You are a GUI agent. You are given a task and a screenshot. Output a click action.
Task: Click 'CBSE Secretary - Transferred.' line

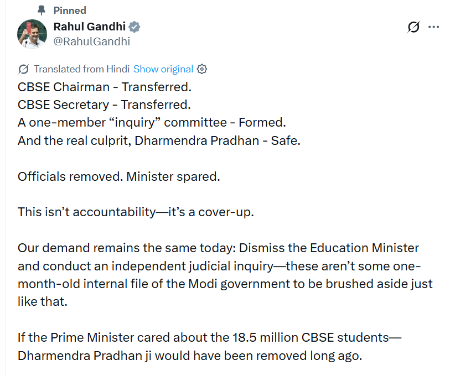[x=104, y=105]
